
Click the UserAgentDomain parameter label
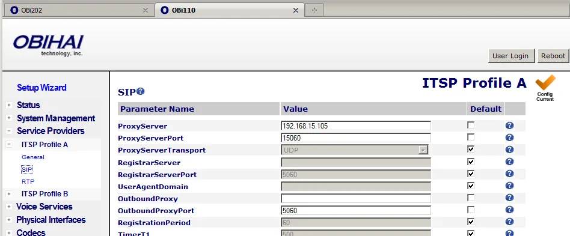(153, 187)
